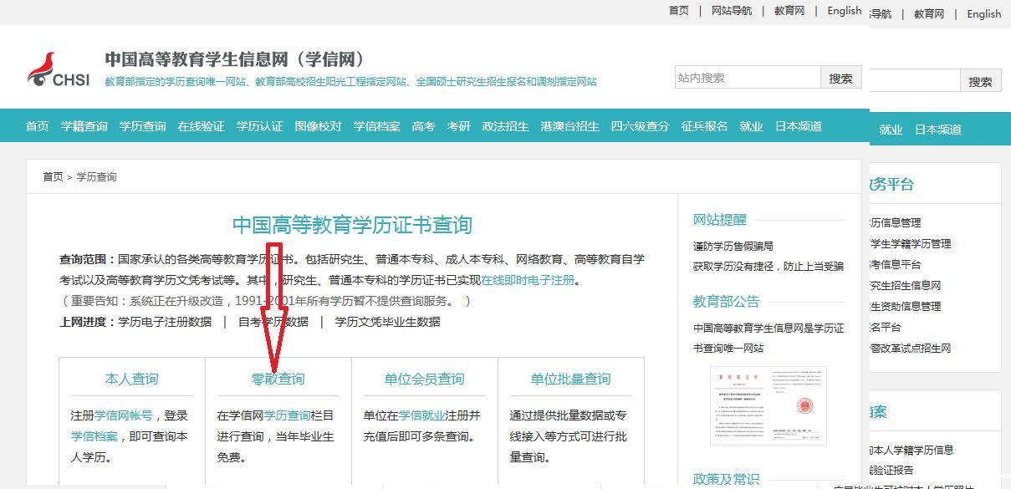
Task: Go to 学历认证 in the nav bar
Action: 259,126
